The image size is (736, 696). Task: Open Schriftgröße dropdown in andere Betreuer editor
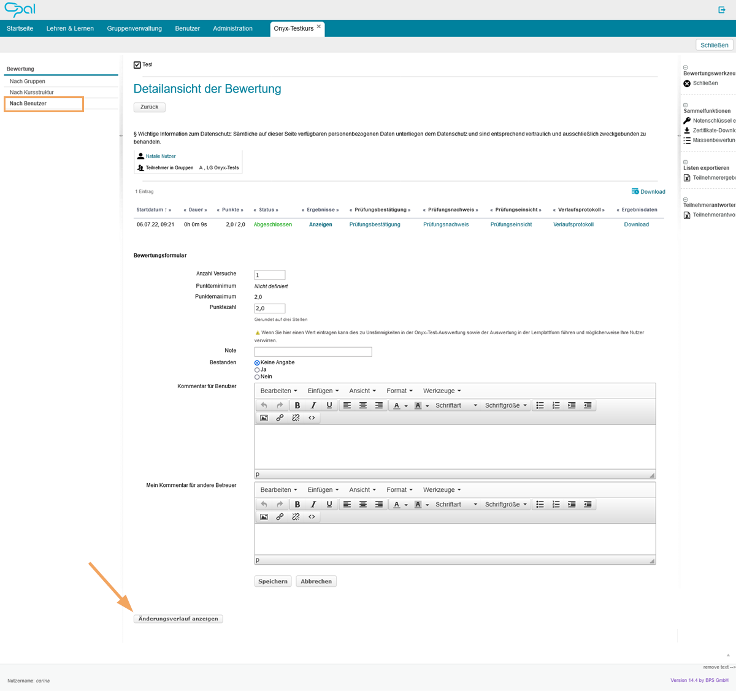click(x=505, y=505)
